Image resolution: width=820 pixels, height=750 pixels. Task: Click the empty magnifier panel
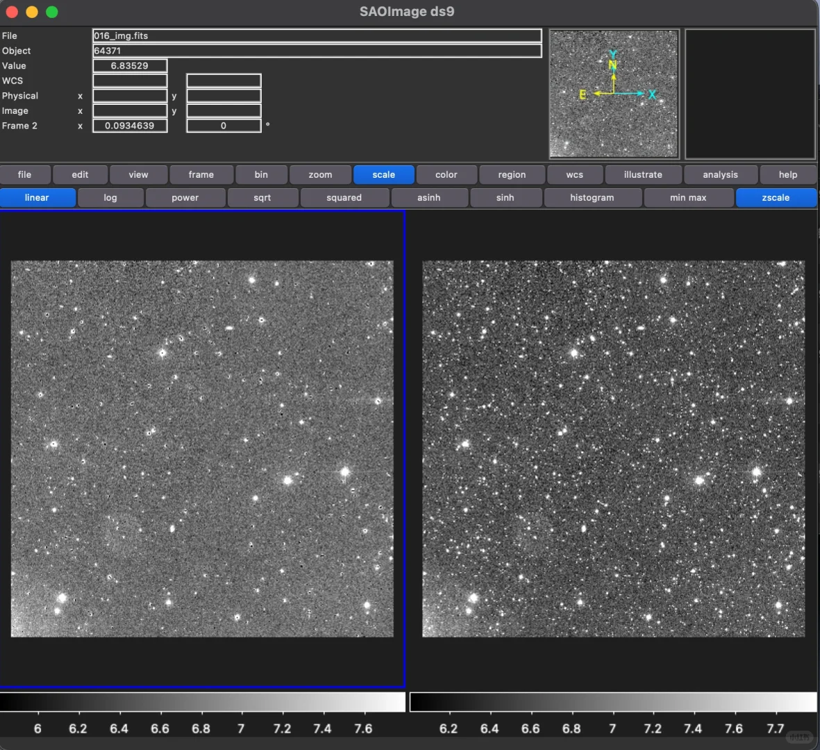750,94
